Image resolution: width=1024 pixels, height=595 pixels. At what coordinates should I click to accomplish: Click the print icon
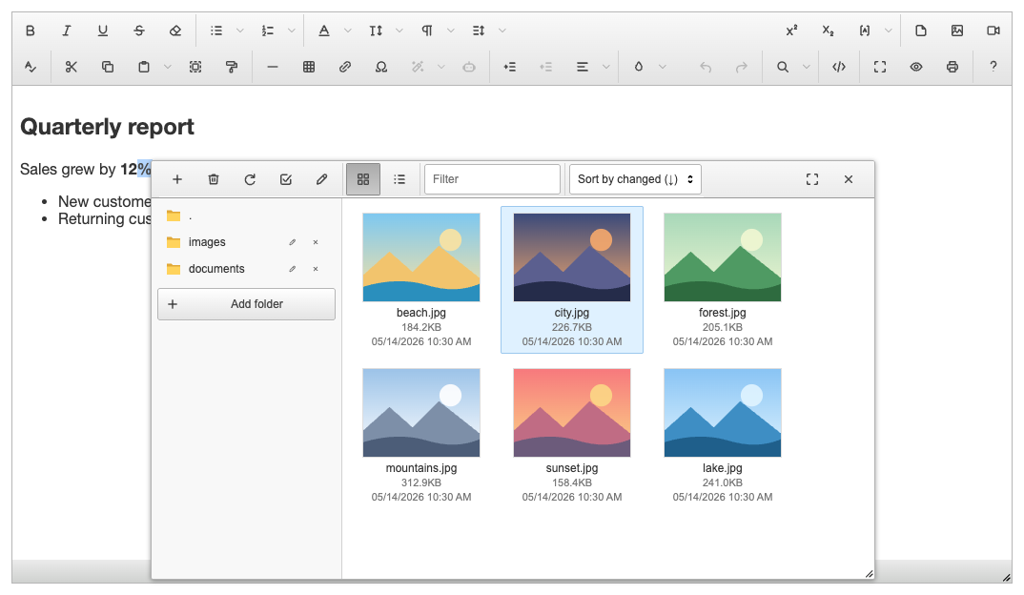[x=952, y=67]
